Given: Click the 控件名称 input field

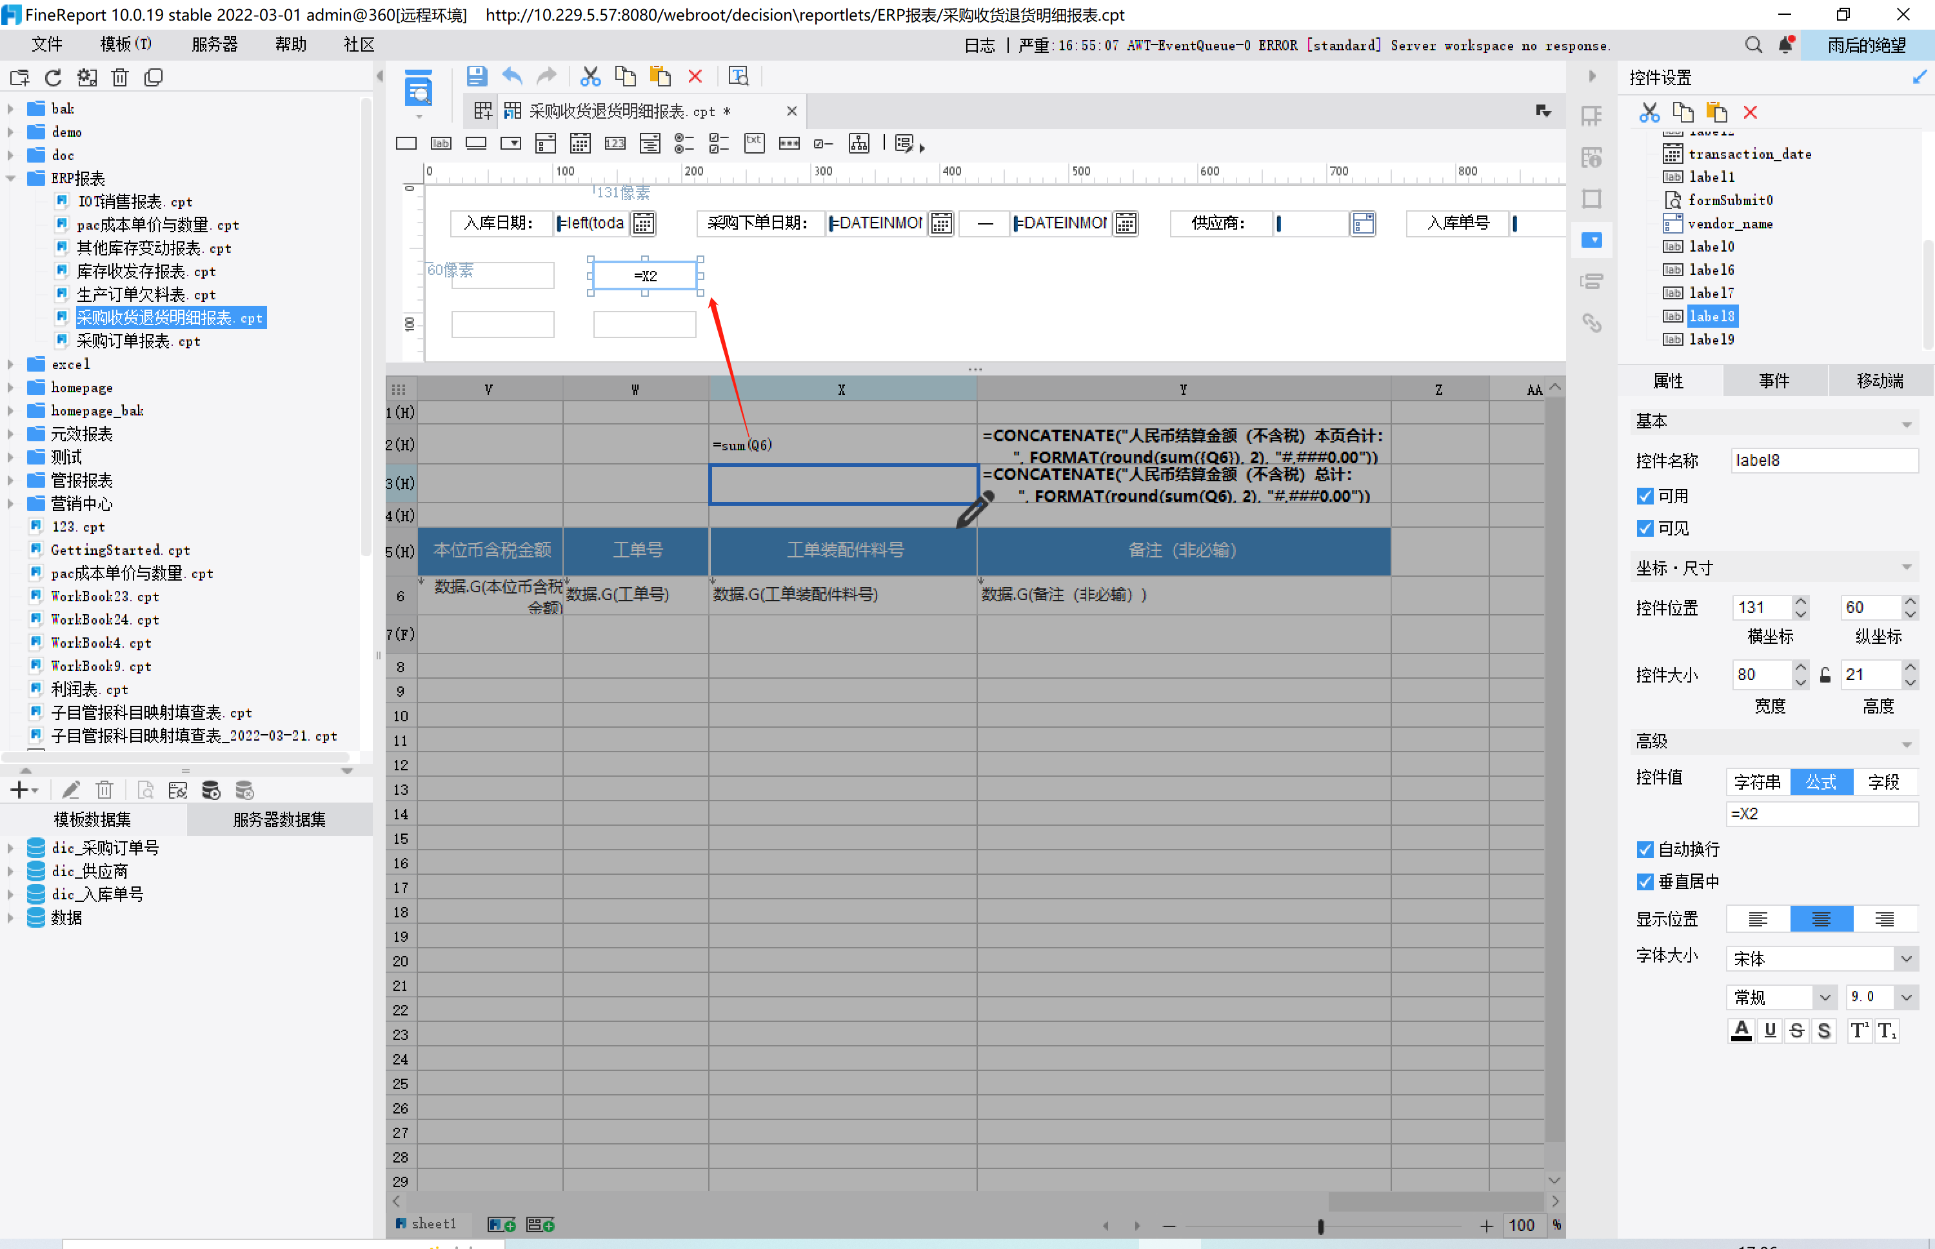Looking at the screenshot, I should (1824, 461).
